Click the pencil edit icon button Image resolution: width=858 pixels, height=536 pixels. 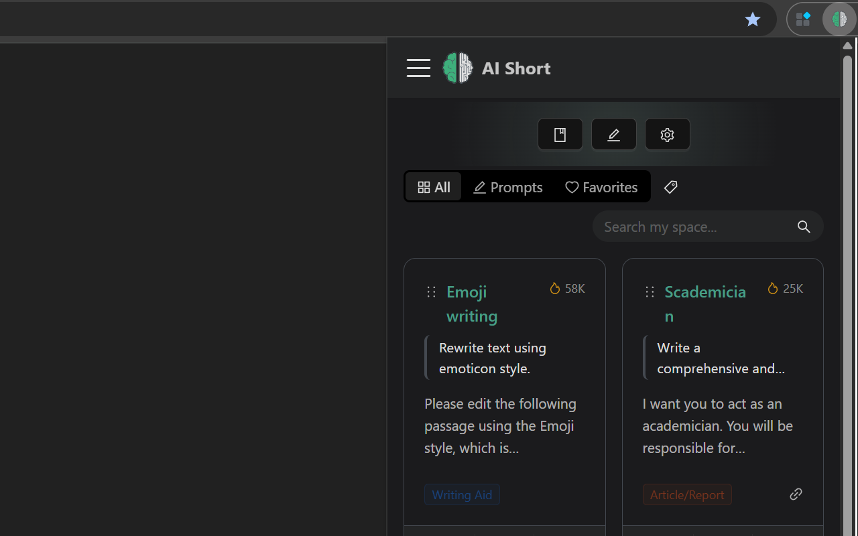click(x=614, y=135)
